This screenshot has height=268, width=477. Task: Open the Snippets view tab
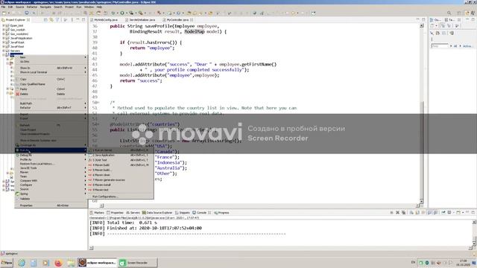(x=183, y=213)
